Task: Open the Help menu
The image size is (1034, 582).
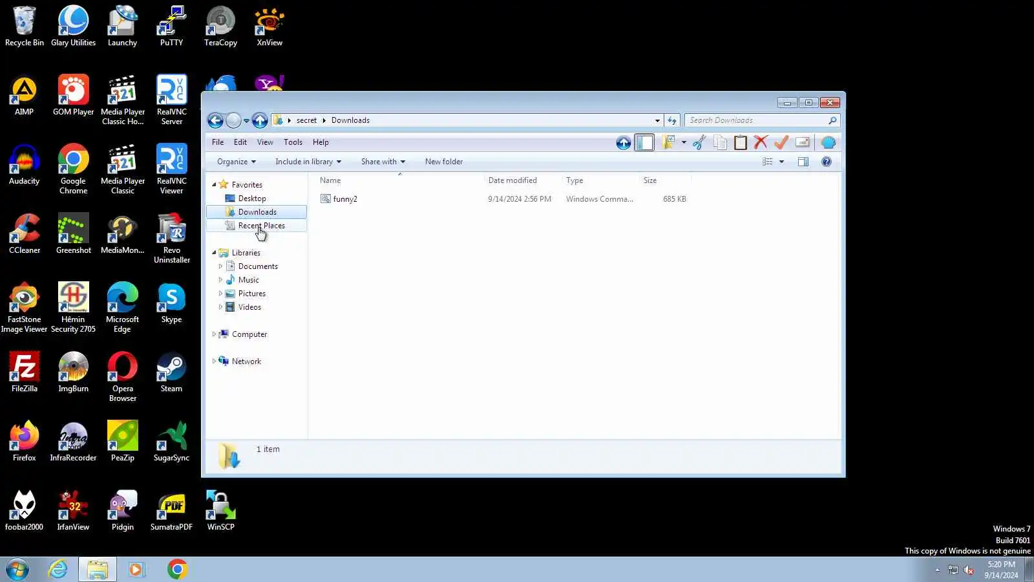Action: click(321, 142)
